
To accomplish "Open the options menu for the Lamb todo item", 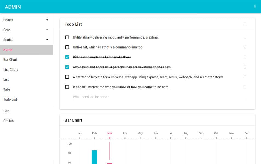I will [245, 57].
